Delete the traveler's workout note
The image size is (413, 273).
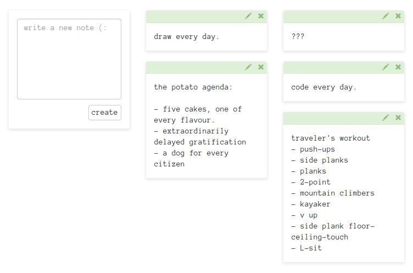[398, 118]
